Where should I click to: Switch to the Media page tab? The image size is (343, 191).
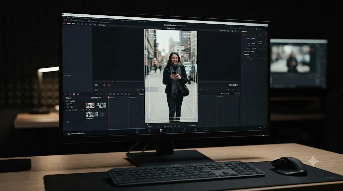pos(137,131)
